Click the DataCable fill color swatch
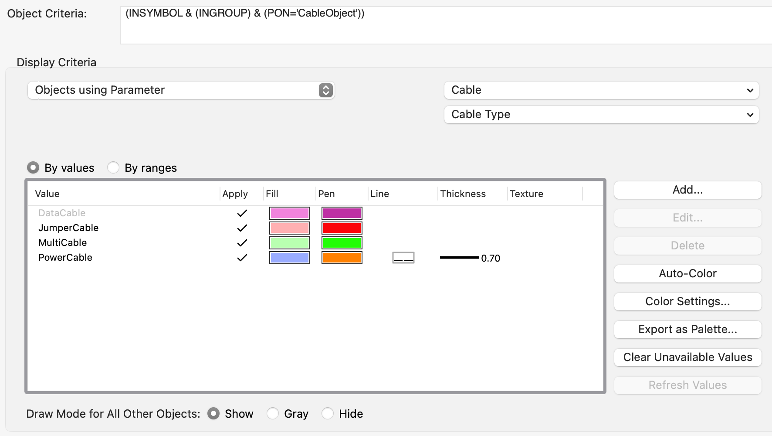772x436 pixels. point(290,213)
